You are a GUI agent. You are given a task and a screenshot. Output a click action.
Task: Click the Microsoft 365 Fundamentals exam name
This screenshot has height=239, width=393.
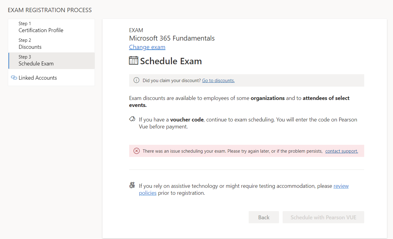click(172, 38)
